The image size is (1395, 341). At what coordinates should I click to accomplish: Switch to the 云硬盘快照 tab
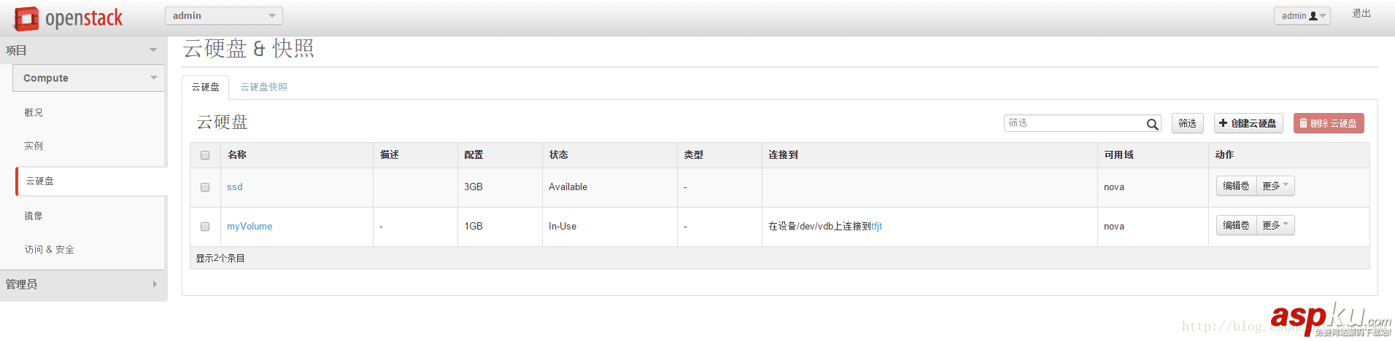tap(263, 87)
